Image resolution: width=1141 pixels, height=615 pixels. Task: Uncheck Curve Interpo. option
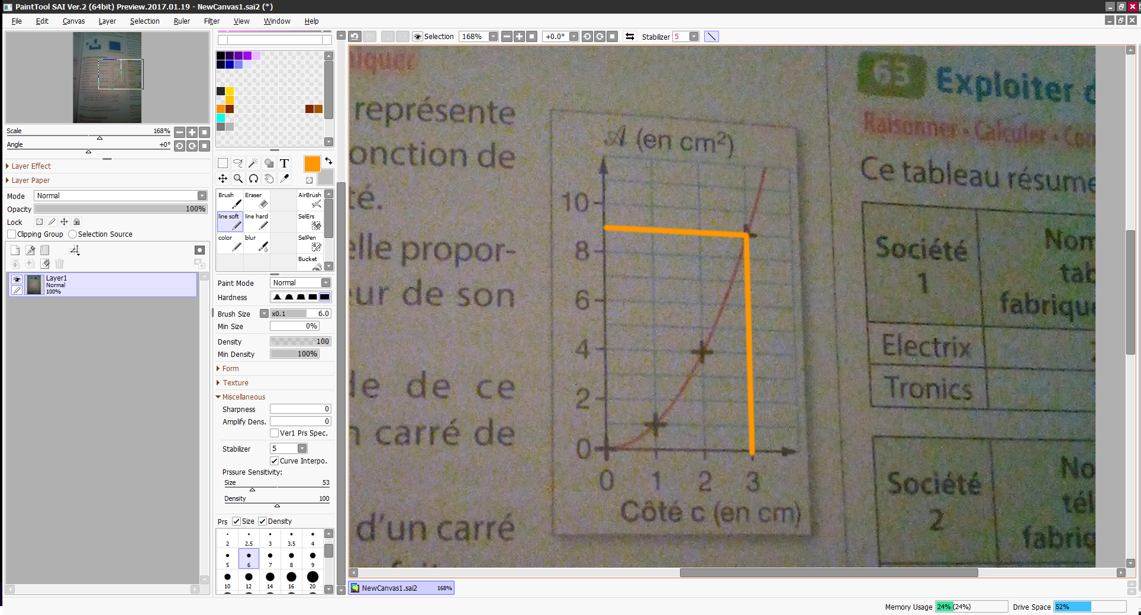tap(275, 461)
